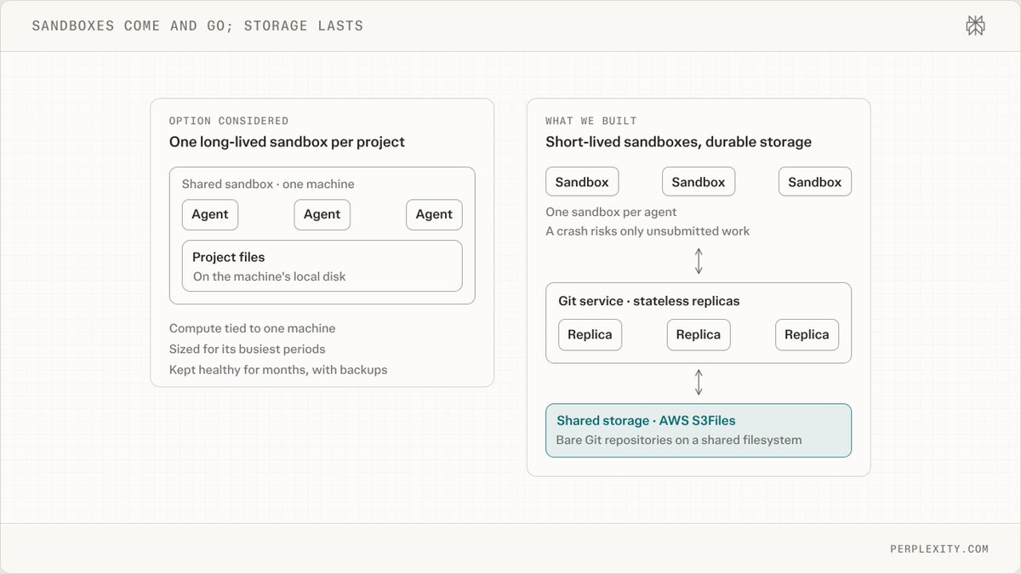The image size is (1021, 574).
Task: Click "Sized for its busiest periods" line
Action: point(247,349)
